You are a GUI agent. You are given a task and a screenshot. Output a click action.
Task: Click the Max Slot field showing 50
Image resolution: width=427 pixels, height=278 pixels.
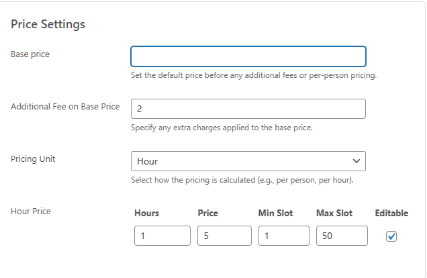point(342,236)
